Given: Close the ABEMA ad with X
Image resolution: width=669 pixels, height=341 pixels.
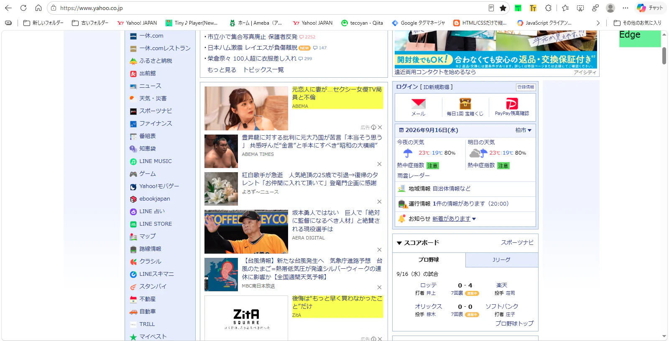Looking at the screenshot, I should (x=380, y=127).
